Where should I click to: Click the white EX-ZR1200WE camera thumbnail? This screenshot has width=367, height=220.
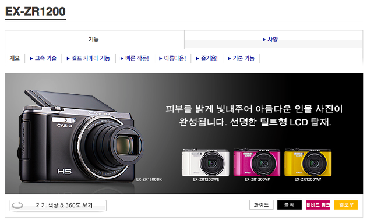click(206, 162)
